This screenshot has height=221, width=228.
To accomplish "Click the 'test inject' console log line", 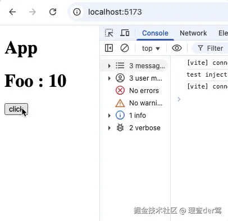I will [x=207, y=74].
